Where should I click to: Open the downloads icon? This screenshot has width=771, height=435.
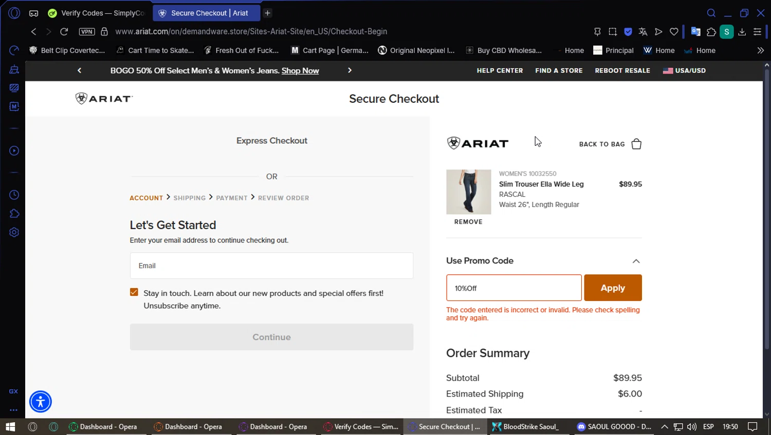(x=742, y=31)
